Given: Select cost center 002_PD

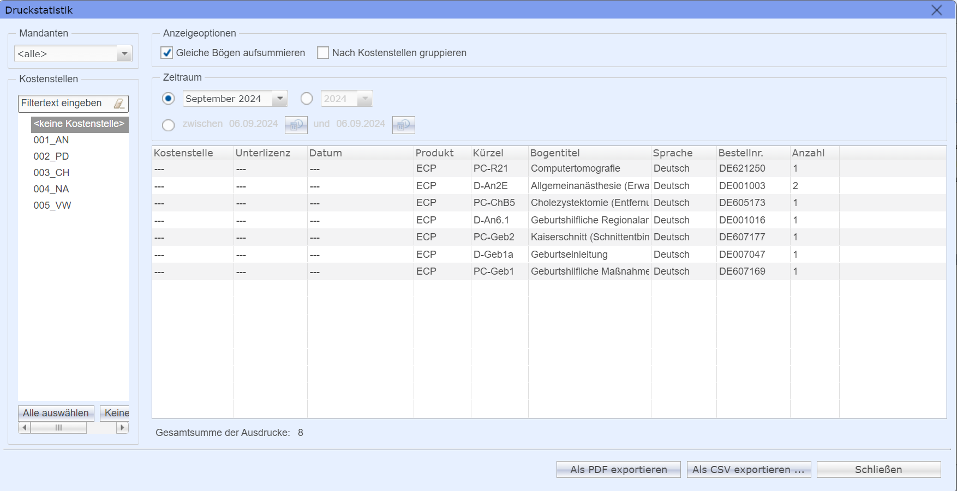Looking at the screenshot, I should 51,157.
